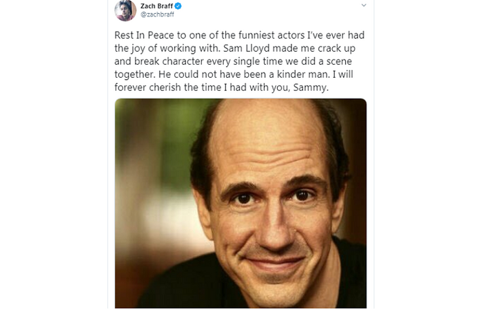The width and height of the screenshot is (503, 309).
Task: Click the @zachbraff handle
Action: (157, 14)
